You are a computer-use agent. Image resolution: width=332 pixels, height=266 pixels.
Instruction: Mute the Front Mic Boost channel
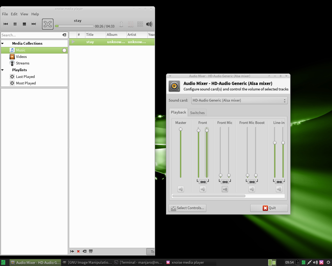click(252, 189)
